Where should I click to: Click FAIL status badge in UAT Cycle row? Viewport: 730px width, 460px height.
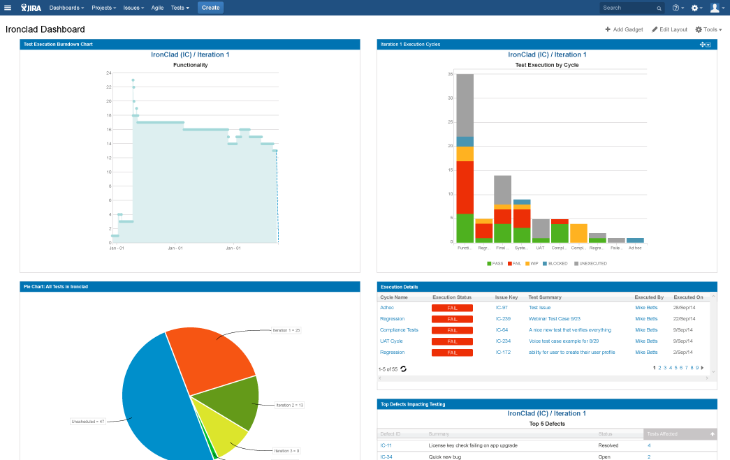[452, 341]
